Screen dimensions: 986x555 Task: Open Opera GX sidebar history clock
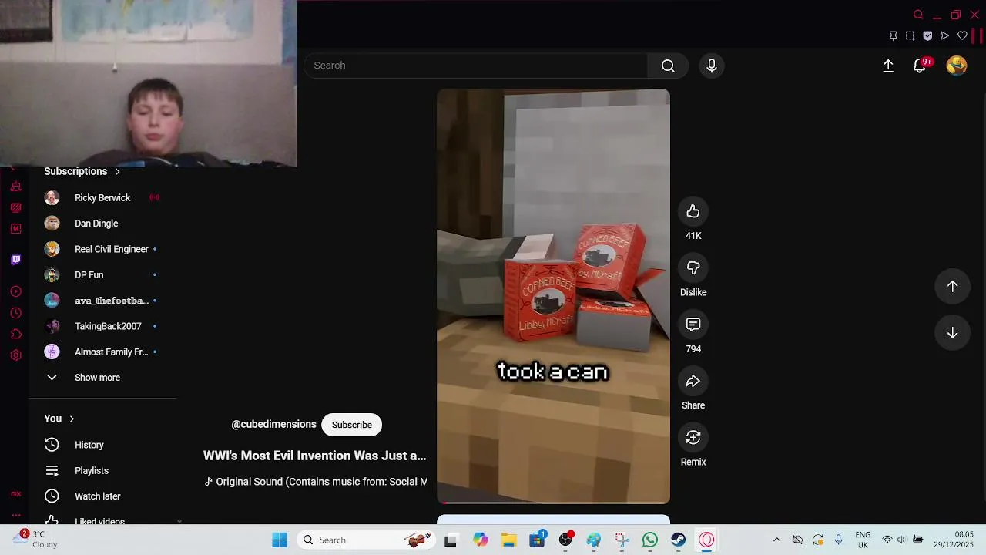point(15,313)
